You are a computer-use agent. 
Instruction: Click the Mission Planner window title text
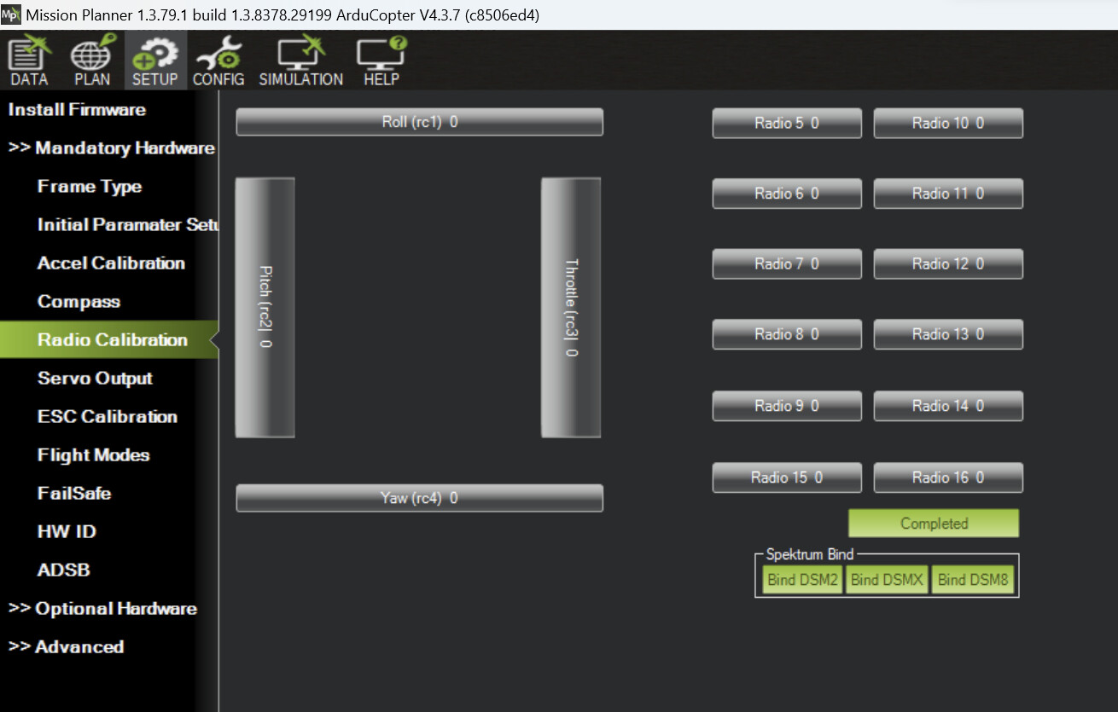pyautogui.click(x=282, y=15)
